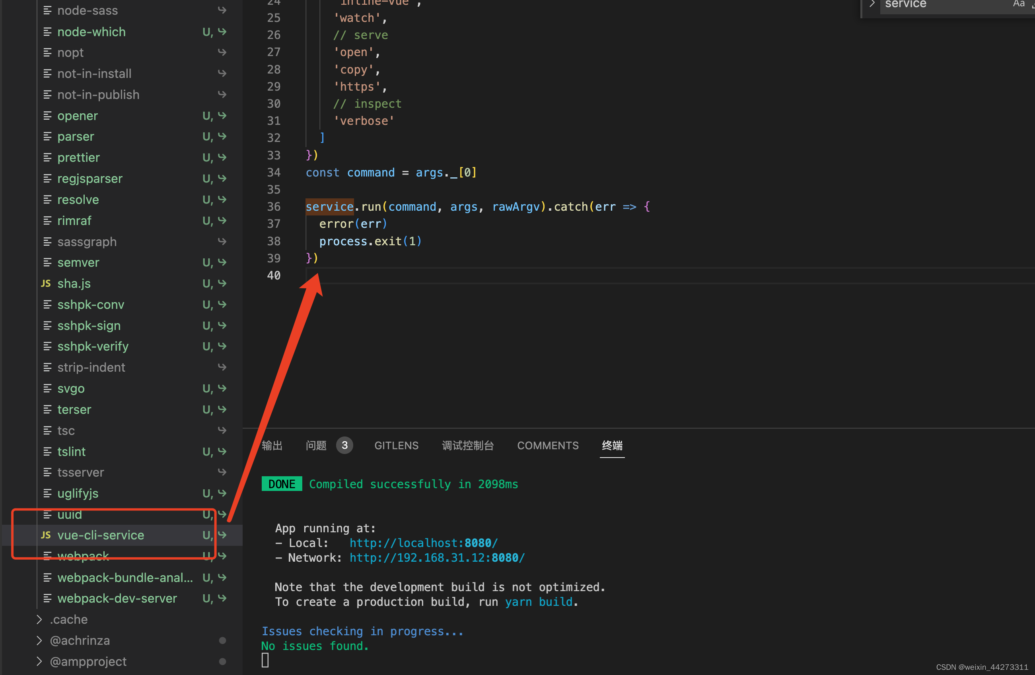Click the problems count badge showing 3
This screenshot has width=1035, height=675.
(x=344, y=446)
